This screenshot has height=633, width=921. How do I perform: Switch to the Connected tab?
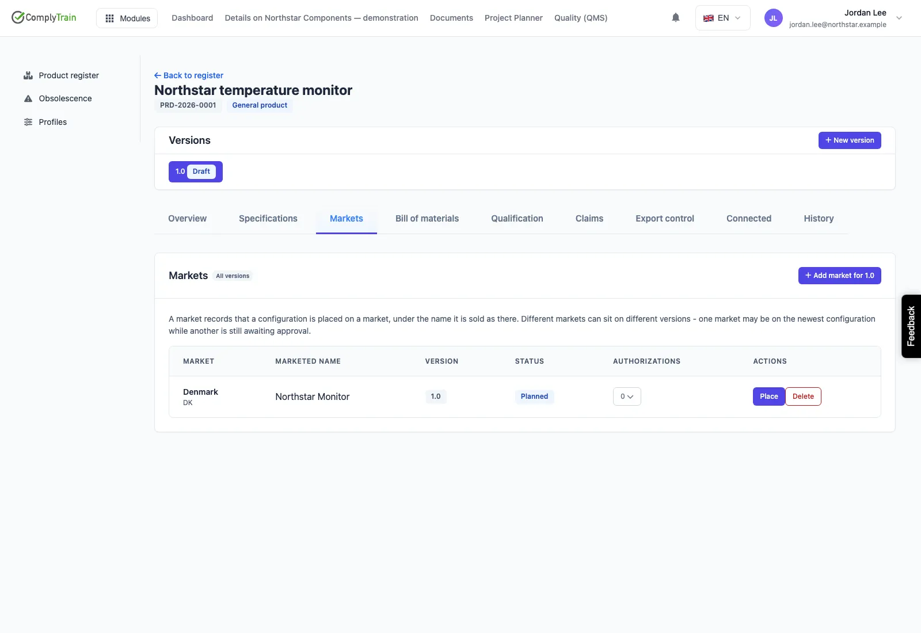749,219
